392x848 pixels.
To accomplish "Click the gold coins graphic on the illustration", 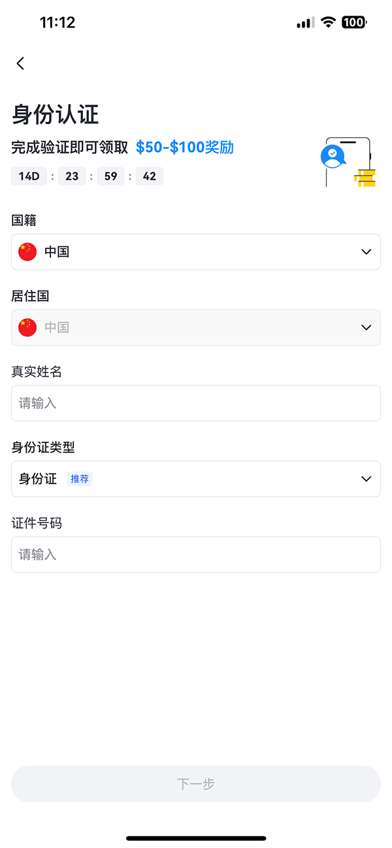I will (365, 177).
